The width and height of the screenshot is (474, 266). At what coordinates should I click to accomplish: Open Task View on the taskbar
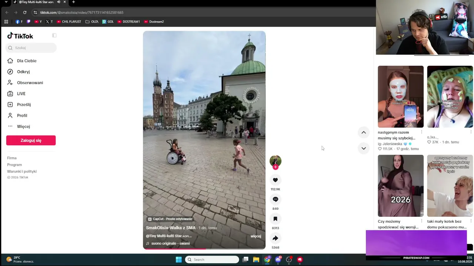(245, 260)
